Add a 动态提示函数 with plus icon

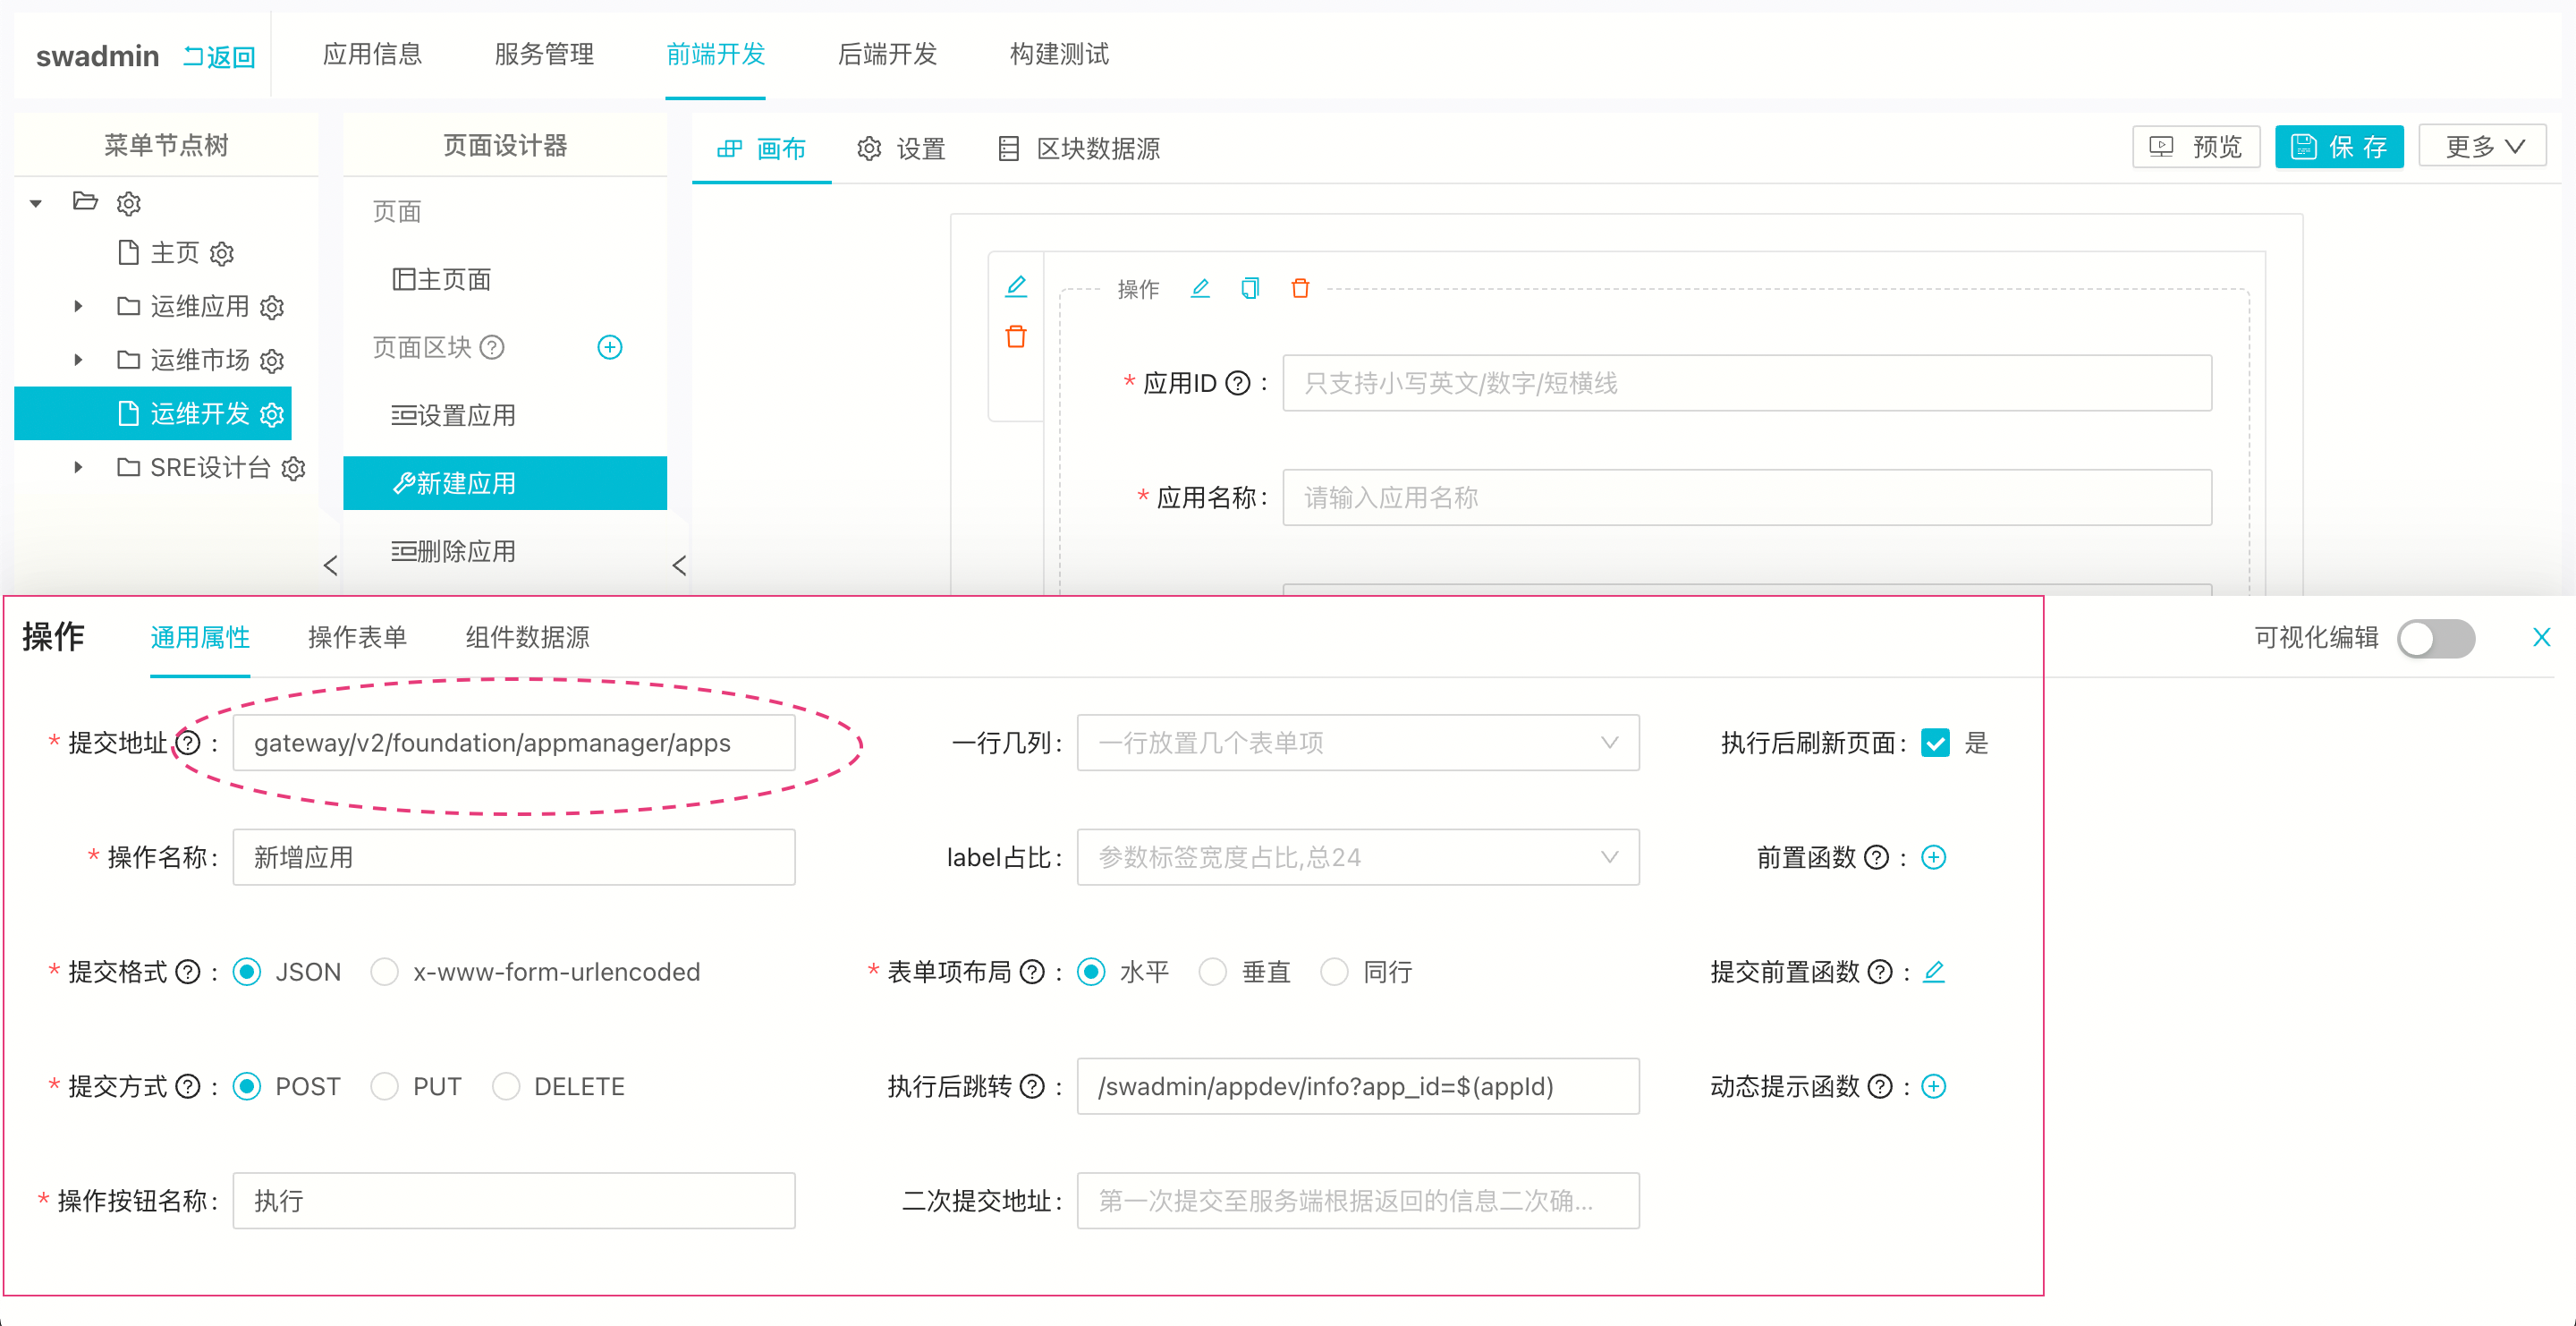pos(1933,1086)
